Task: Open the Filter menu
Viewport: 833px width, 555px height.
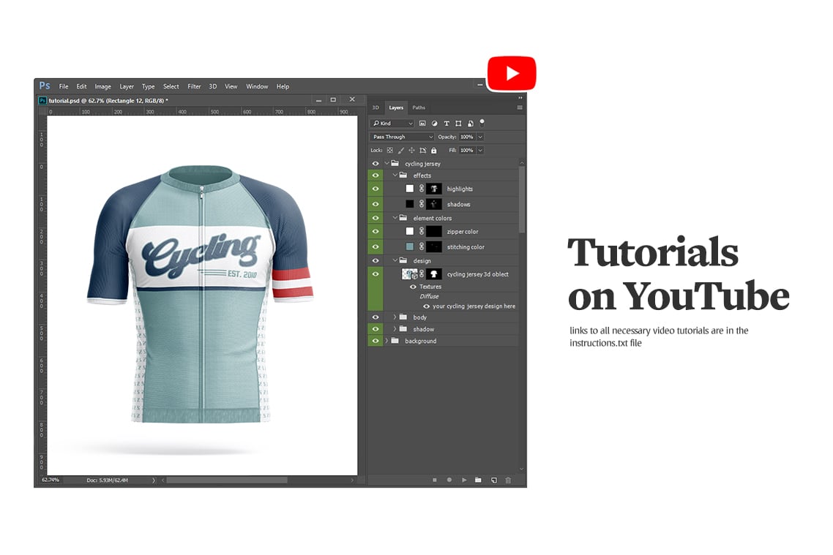Action: coord(194,86)
